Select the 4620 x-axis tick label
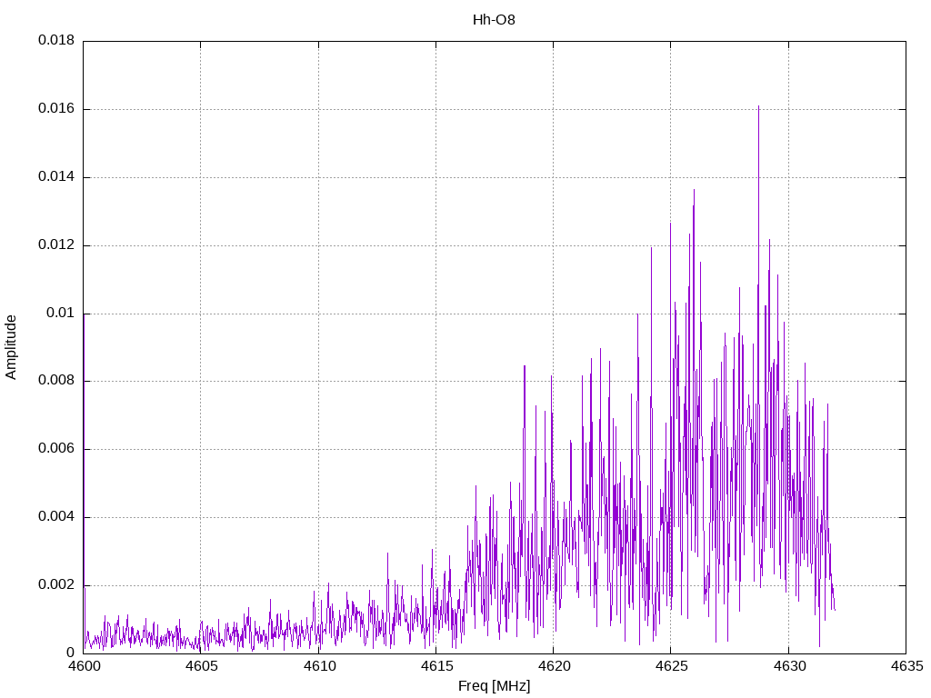 tap(553, 666)
